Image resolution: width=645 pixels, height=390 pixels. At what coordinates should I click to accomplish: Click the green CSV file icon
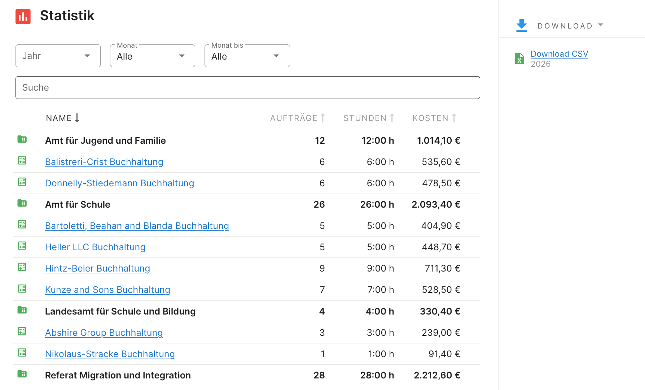pos(519,58)
